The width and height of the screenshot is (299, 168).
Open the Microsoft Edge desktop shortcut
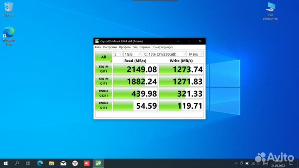[9, 36]
